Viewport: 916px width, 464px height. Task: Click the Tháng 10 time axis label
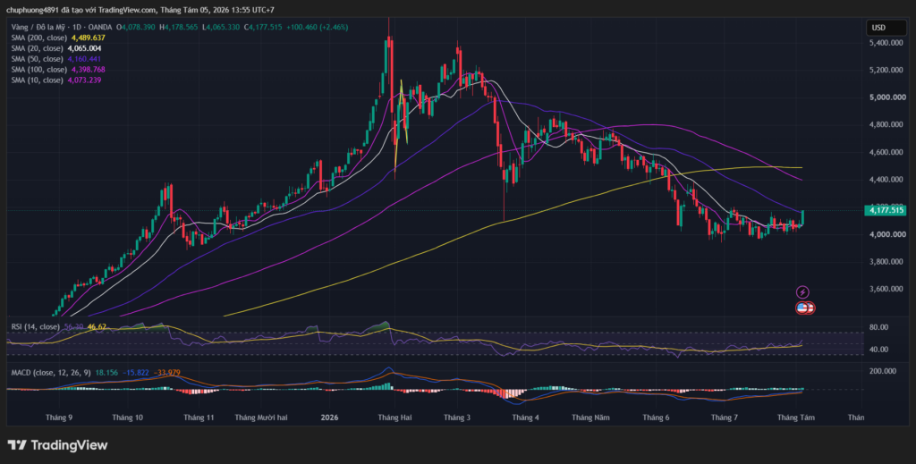[127, 418]
